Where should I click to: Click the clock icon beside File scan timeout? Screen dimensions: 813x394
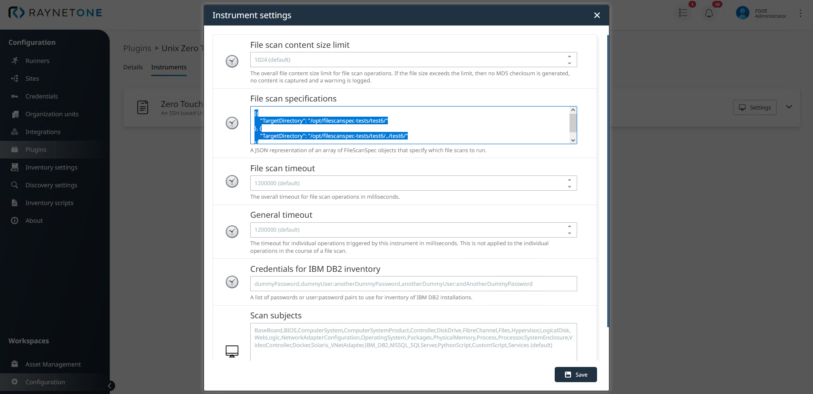pos(232,181)
